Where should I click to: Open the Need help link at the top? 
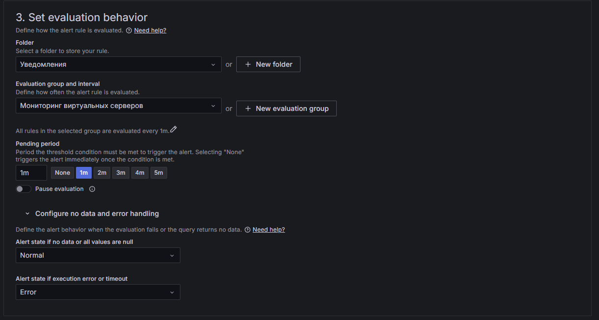click(x=150, y=30)
